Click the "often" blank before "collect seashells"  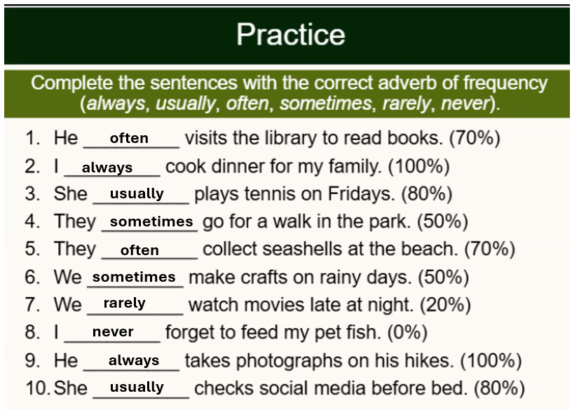(139, 250)
